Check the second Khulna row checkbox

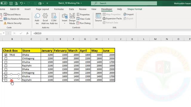pos(6,76)
